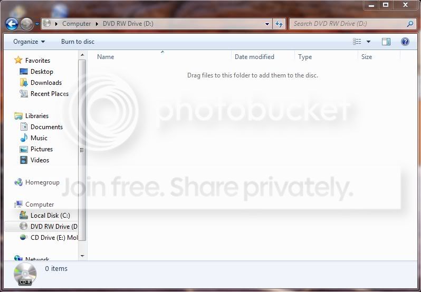Open Help with the question mark icon
The image size is (421, 292).
pos(405,42)
